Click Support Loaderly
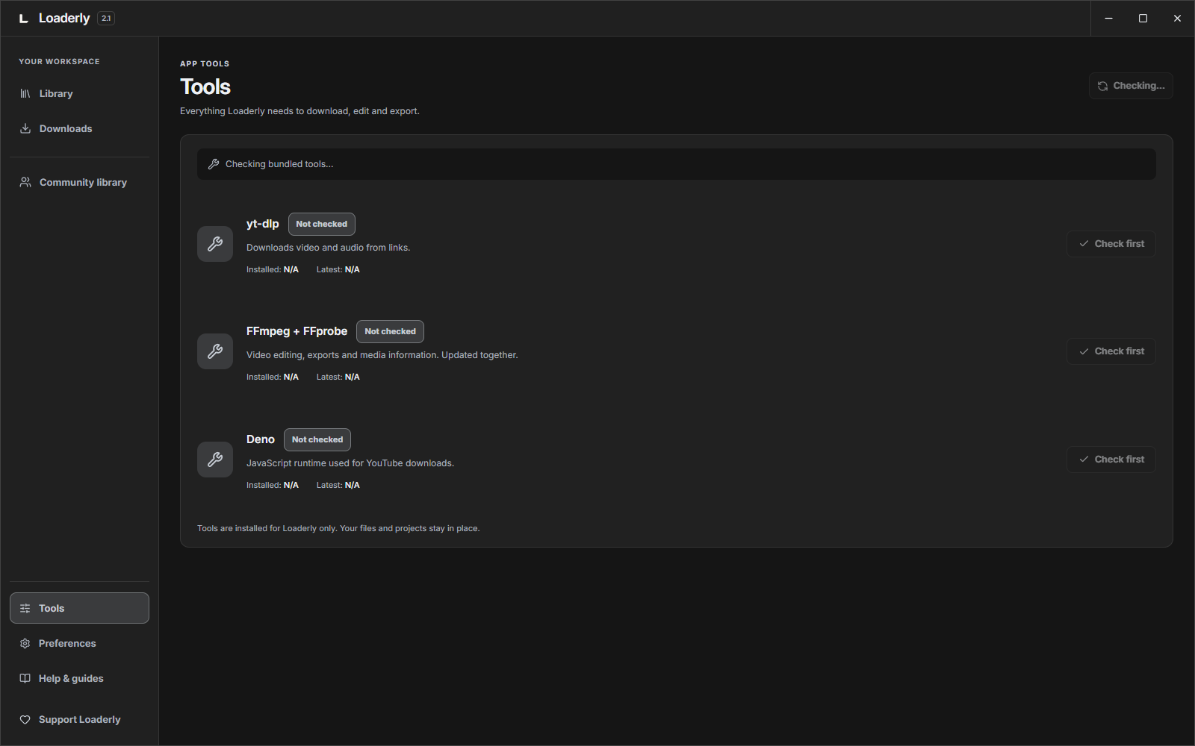This screenshot has height=746, width=1195. click(79, 719)
